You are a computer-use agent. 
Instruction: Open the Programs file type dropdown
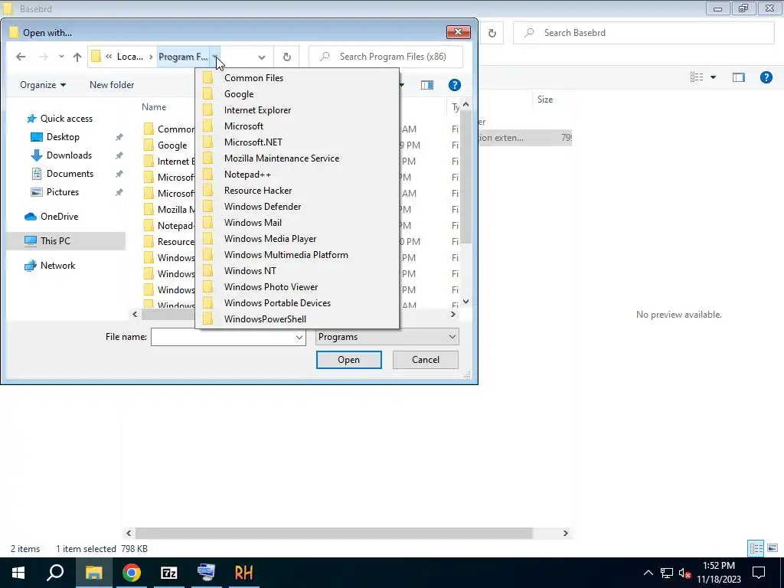[x=387, y=337]
